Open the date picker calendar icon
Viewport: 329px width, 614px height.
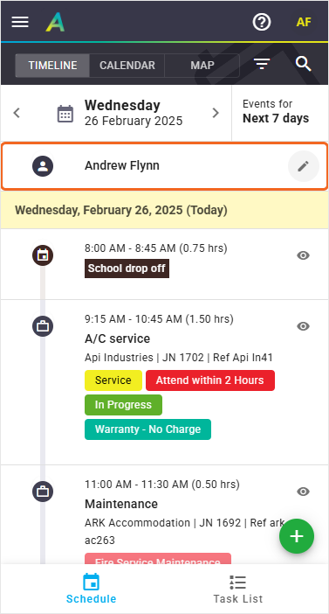click(65, 114)
